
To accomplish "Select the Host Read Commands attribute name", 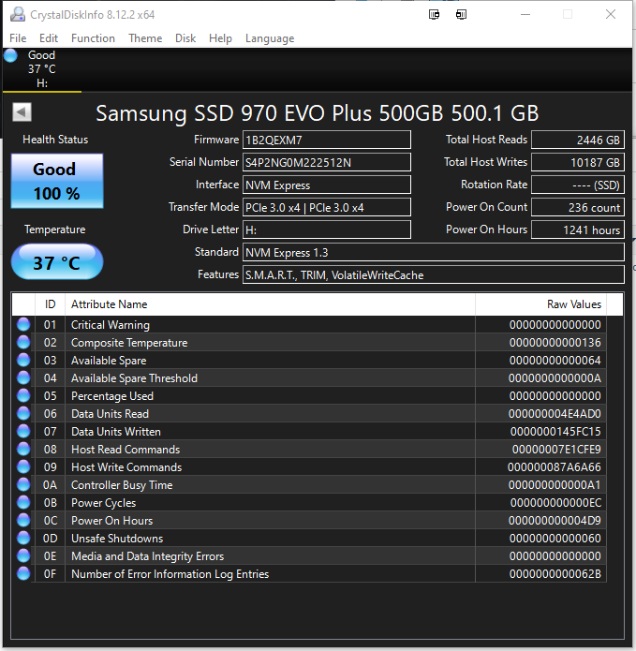I will (x=126, y=450).
